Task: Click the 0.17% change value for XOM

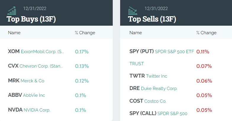Action: click(x=82, y=52)
